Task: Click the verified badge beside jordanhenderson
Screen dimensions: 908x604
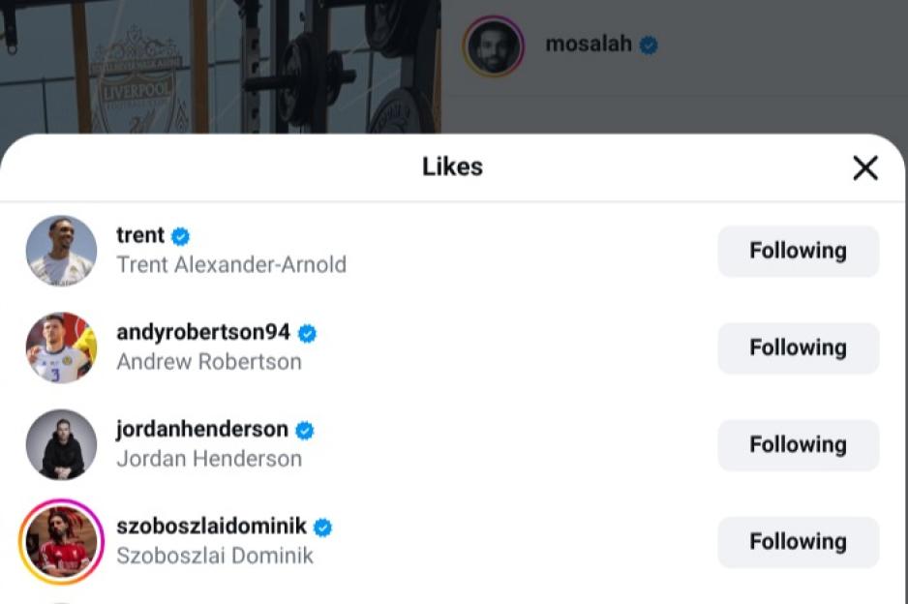Action: pyautogui.click(x=304, y=429)
